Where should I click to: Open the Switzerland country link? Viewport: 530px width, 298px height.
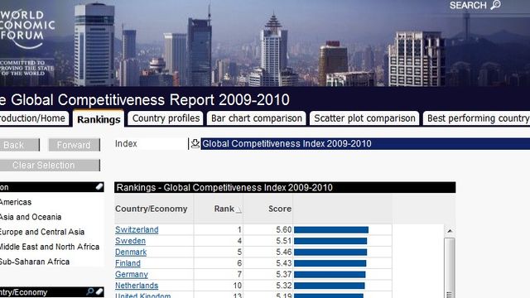(137, 230)
